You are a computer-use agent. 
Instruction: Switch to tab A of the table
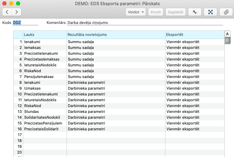coord(227,34)
